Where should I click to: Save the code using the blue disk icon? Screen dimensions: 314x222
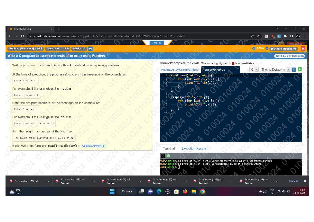coord(294,69)
